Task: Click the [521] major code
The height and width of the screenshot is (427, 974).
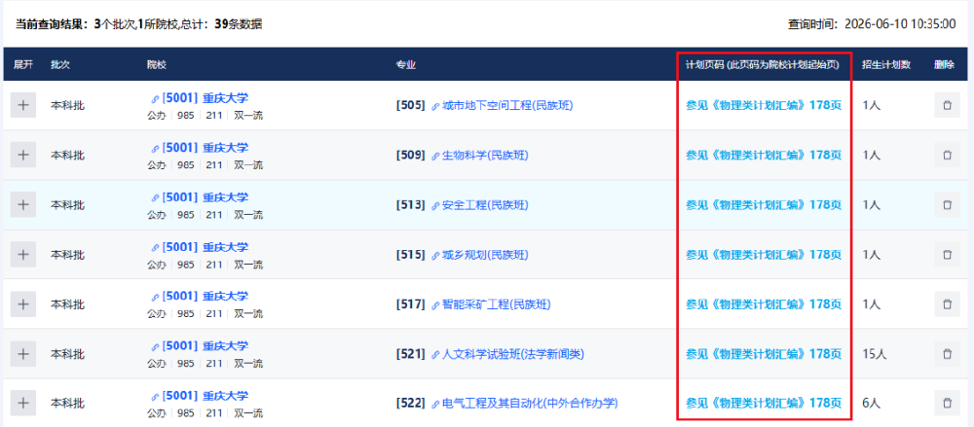Action: (x=411, y=354)
